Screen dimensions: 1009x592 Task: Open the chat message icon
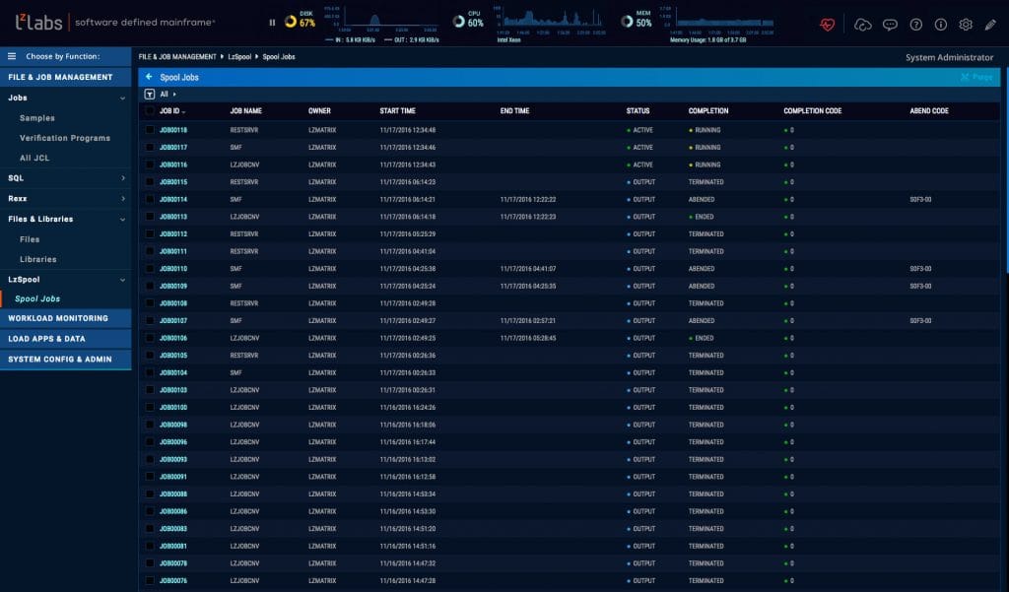click(889, 25)
